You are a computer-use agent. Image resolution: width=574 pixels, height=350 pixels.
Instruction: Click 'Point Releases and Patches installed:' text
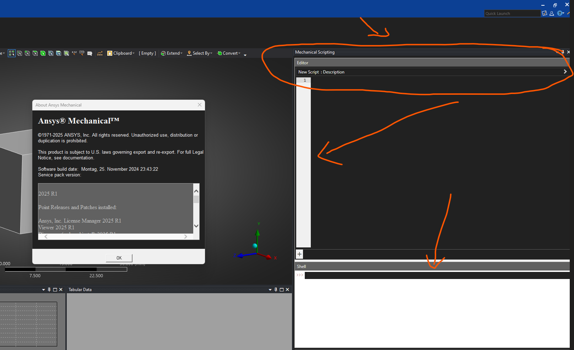(x=77, y=207)
